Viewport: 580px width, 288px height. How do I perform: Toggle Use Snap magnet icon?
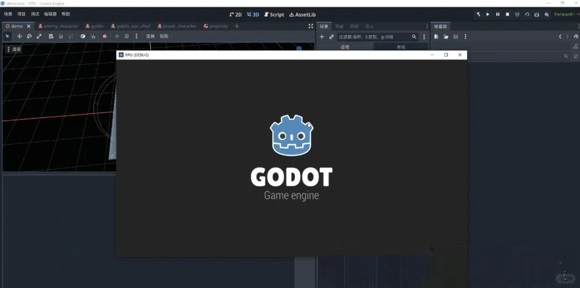click(x=93, y=37)
